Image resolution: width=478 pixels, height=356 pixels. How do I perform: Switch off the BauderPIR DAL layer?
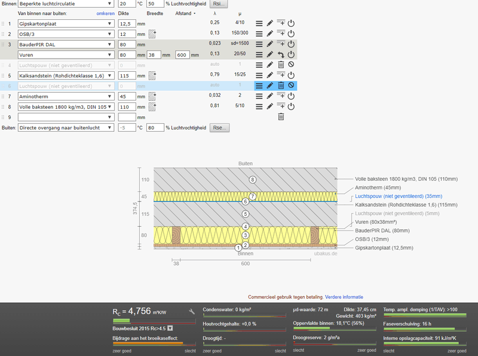click(x=291, y=44)
